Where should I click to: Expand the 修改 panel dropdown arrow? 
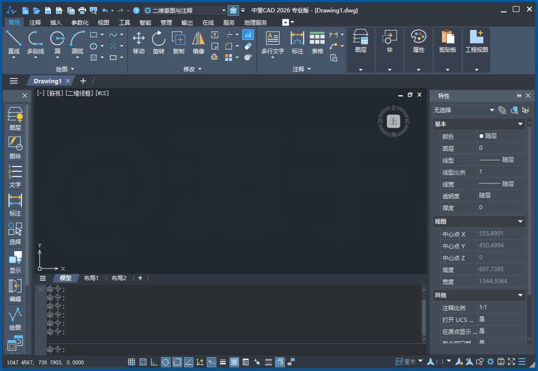point(200,69)
